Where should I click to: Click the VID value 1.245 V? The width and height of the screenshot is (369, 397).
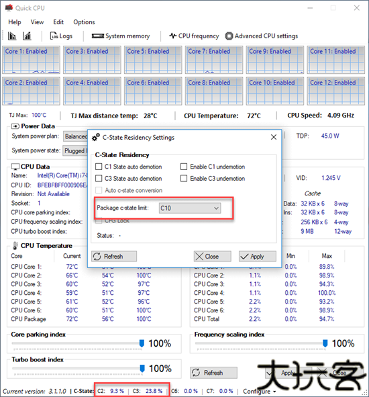(331, 178)
